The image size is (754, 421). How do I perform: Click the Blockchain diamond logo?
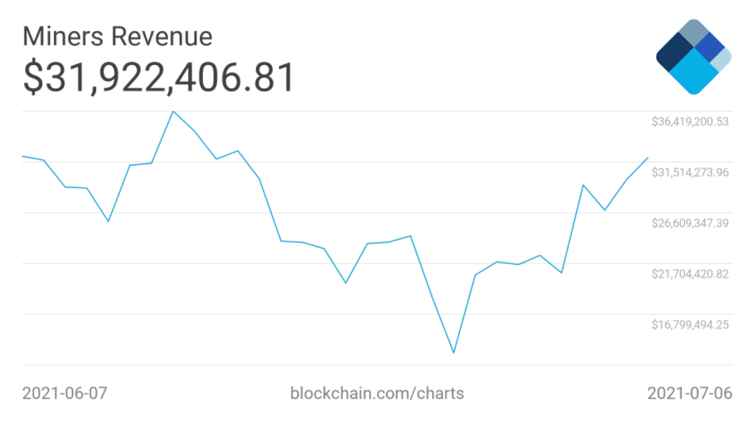[694, 57]
